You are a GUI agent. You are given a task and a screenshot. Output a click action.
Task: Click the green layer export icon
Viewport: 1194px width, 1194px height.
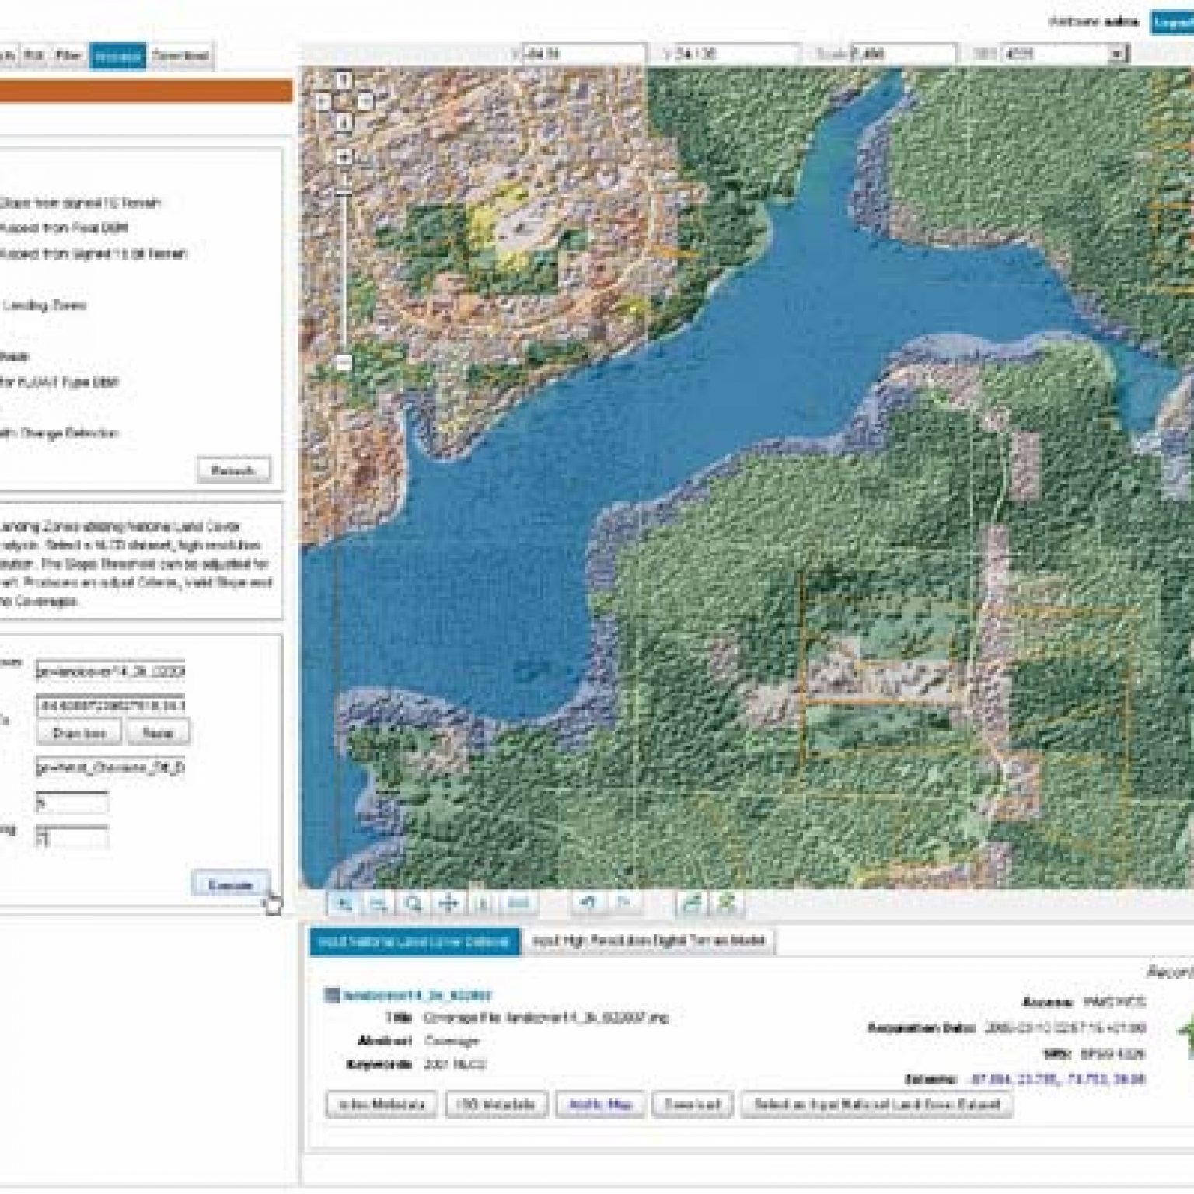691,902
